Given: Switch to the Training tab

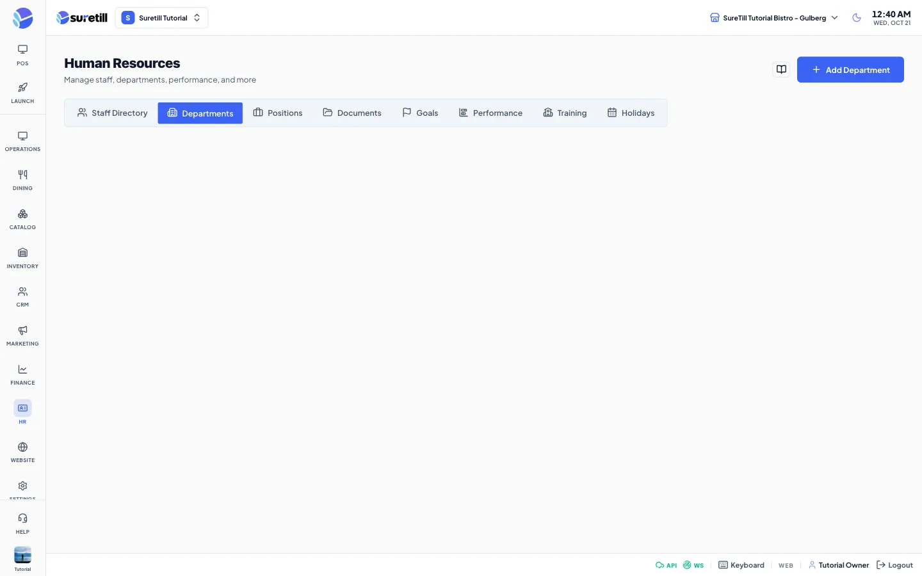Looking at the screenshot, I should pos(565,113).
